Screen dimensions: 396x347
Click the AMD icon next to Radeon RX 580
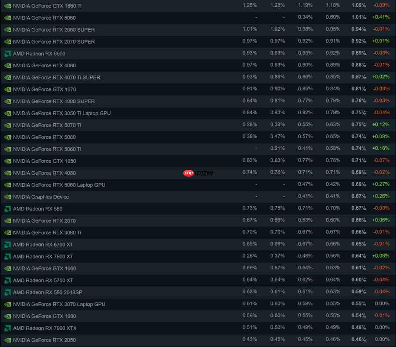pyautogui.click(x=8, y=209)
